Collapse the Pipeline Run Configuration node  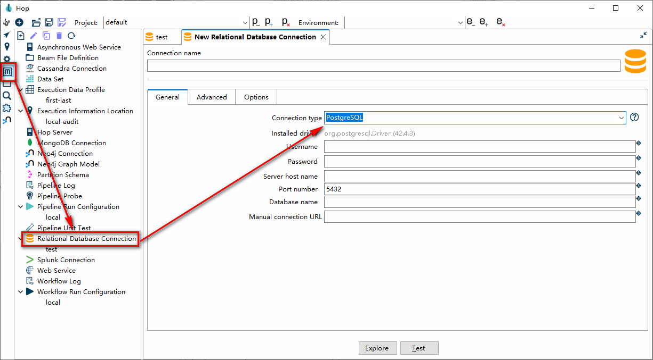[x=21, y=207]
